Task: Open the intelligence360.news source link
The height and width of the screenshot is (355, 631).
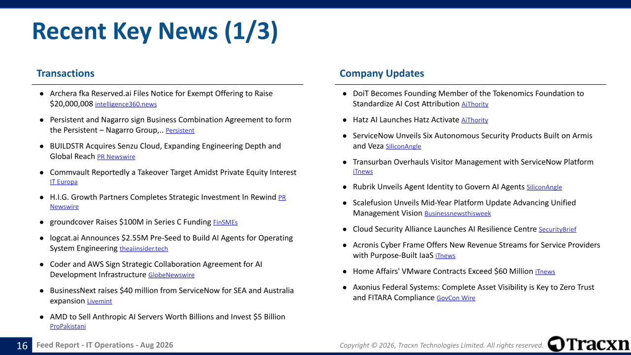Action: (126, 104)
